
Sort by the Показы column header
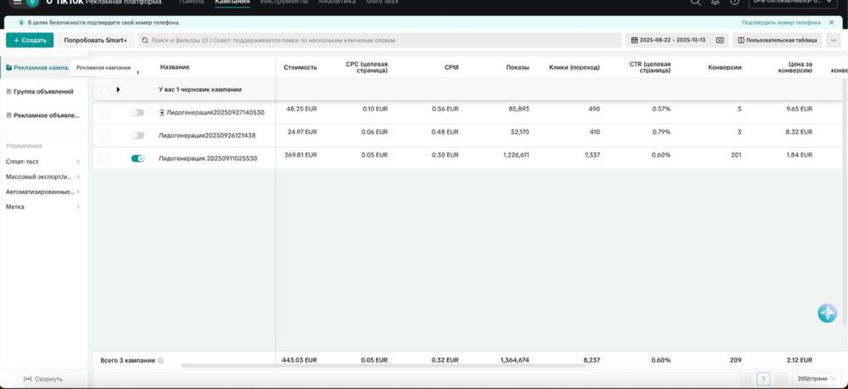click(517, 68)
